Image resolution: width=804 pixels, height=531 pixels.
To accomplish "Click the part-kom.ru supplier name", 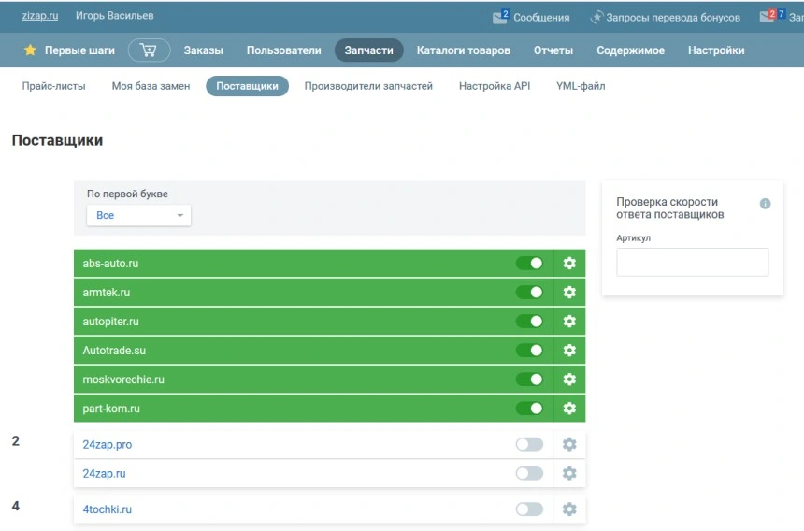I will pyautogui.click(x=111, y=409).
